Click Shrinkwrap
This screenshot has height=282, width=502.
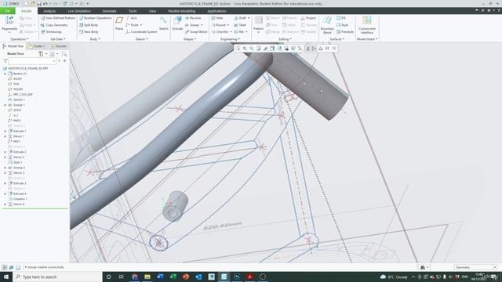coord(51,32)
